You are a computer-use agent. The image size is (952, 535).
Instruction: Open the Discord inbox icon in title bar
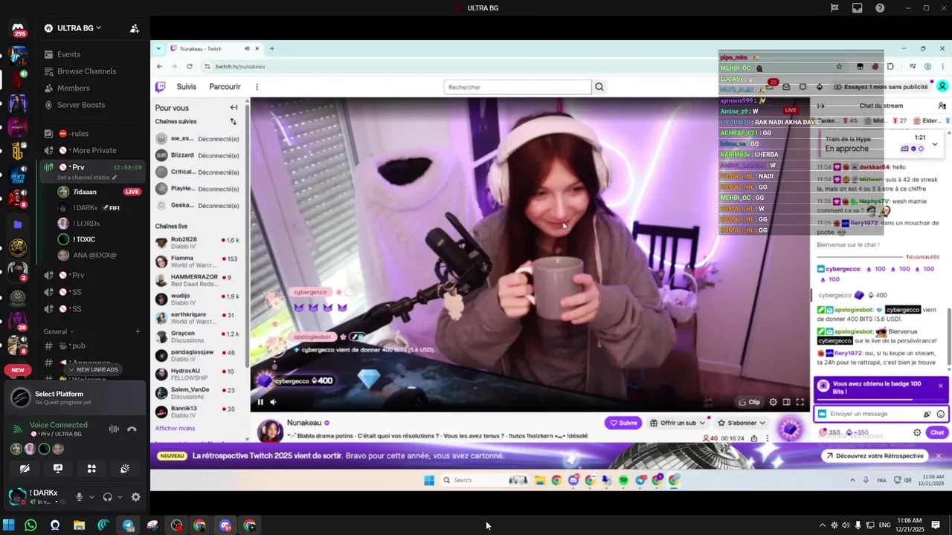pos(858,8)
